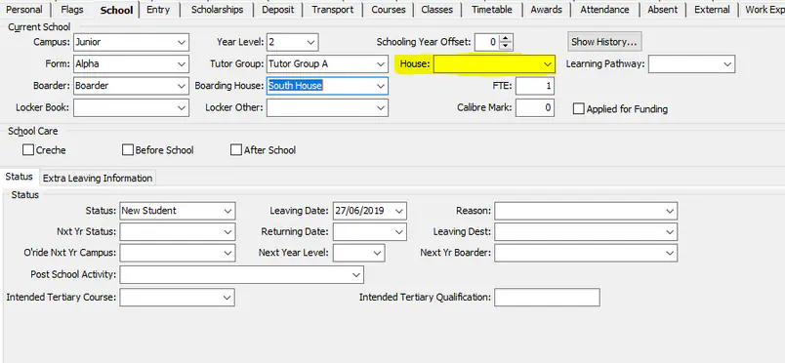Image resolution: width=785 pixels, height=363 pixels.
Task: Switch to the Transport tab
Action: 332,10
